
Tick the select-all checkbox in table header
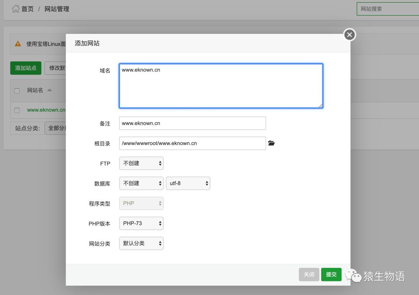[17, 91]
